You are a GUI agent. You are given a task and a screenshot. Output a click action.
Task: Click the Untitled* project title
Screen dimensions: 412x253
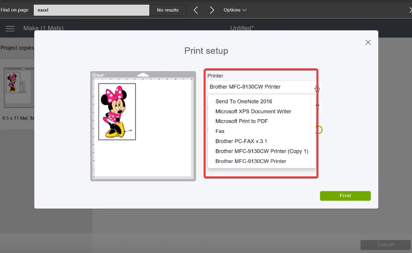coord(242,28)
